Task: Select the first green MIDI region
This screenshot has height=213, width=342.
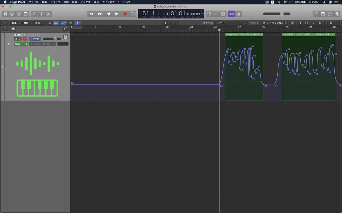Action: (244, 66)
